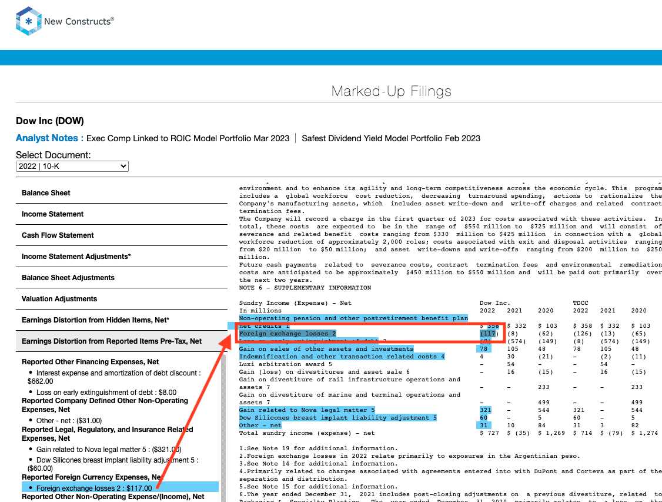Click the highlighted (117) value in the filing
662x502 pixels.
point(489,334)
